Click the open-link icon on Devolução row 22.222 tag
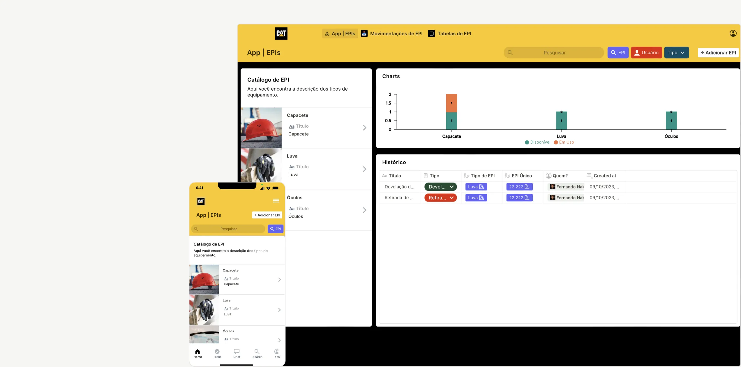The width and height of the screenshot is (741, 367). point(527,187)
